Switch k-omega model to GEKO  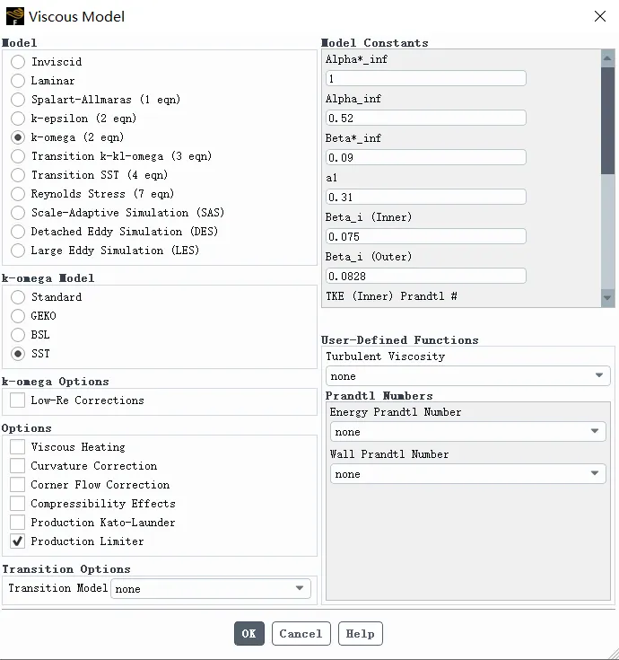pos(18,316)
